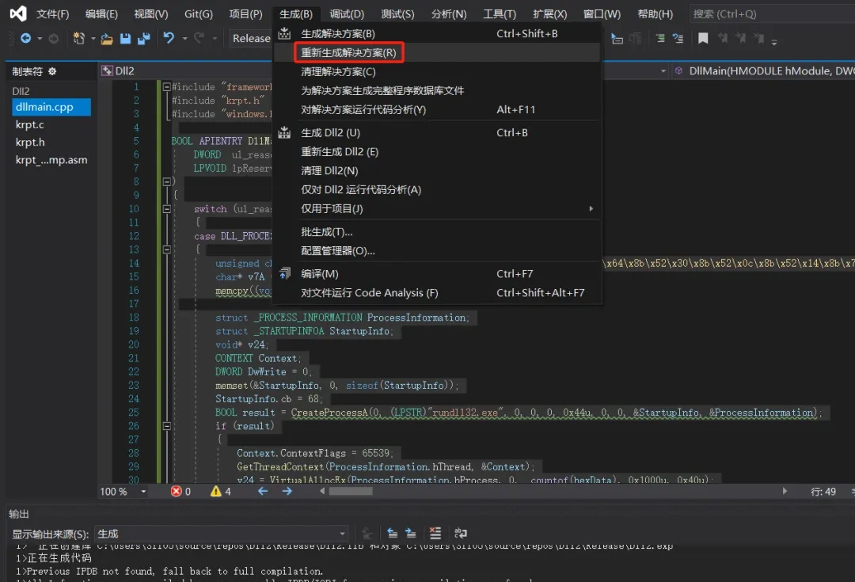The width and height of the screenshot is (855, 582).
Task: Click the bookmark toggle icon in the toolbar
Action: [x=703, y=38]
